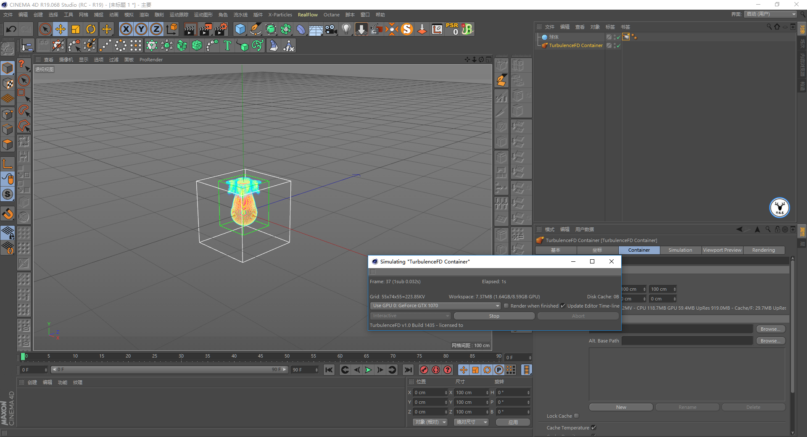
Task: Switch to the Simulation tab
Action: click(680, 250)
